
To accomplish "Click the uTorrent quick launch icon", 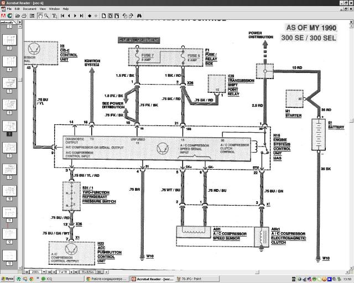I will (x=19, y=279).
